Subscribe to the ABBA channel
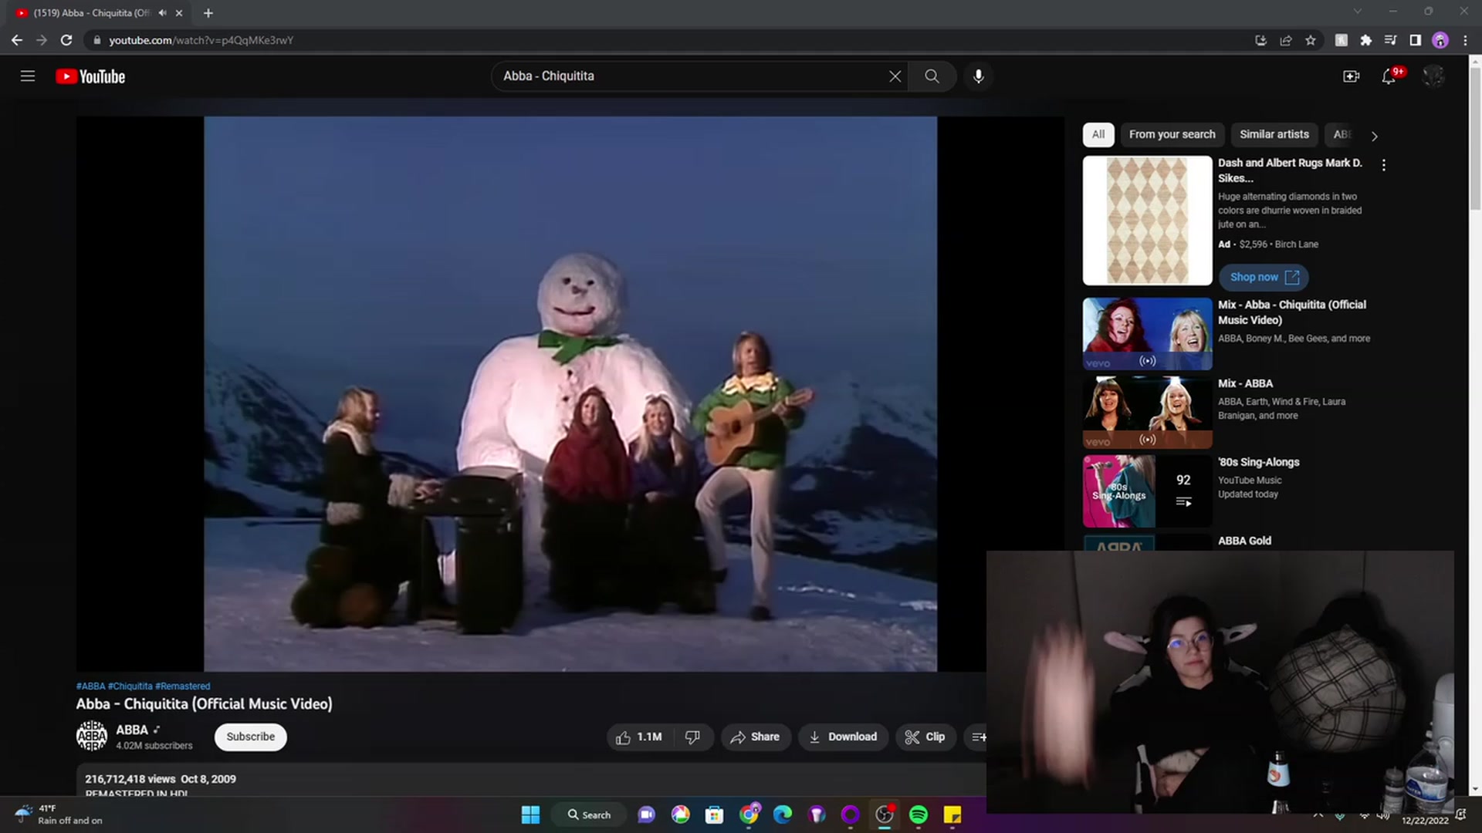1482x833 pixels. (250, 737)
